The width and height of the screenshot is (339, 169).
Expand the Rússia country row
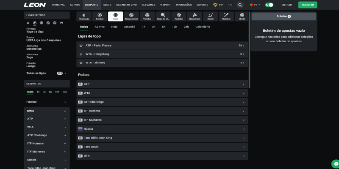(x=162, y=129)
